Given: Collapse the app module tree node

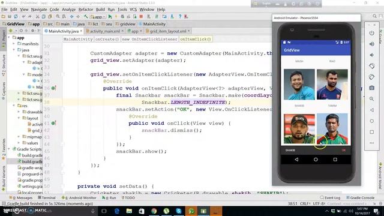Looking at the screenshot, I should [x=9, y=37].
